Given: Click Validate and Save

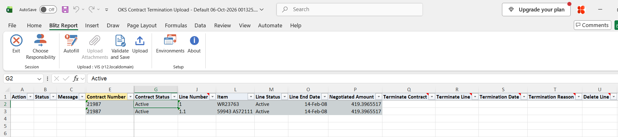Looking at the screenshot, I should pyautogui.click(x=120, y=47).
